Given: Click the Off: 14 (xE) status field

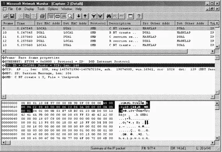Looking at the screenshot, I should pos(182,148).
